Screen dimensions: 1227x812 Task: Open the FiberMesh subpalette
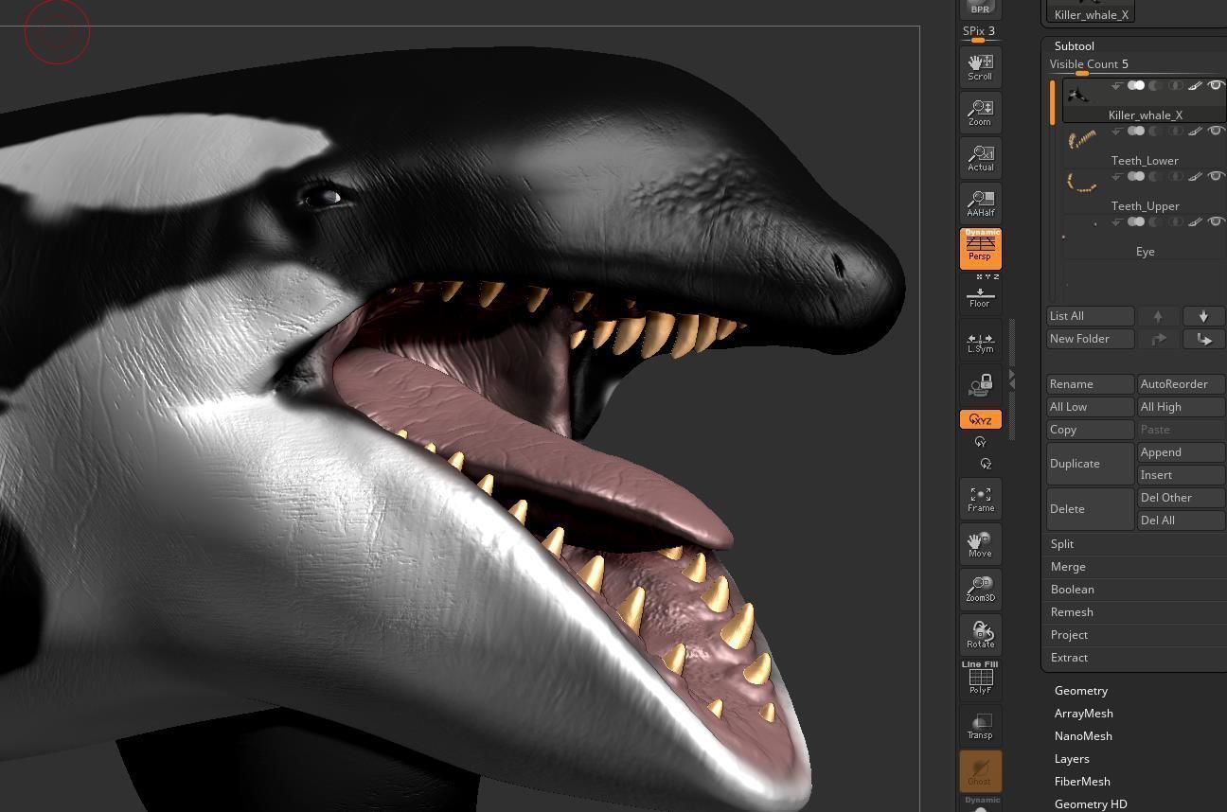[1082, 782]
